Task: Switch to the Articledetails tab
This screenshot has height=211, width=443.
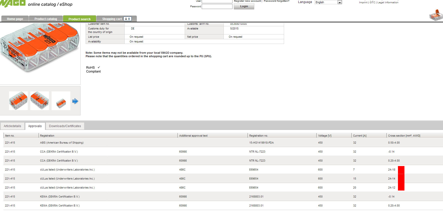Action: (x=13, y=126)
